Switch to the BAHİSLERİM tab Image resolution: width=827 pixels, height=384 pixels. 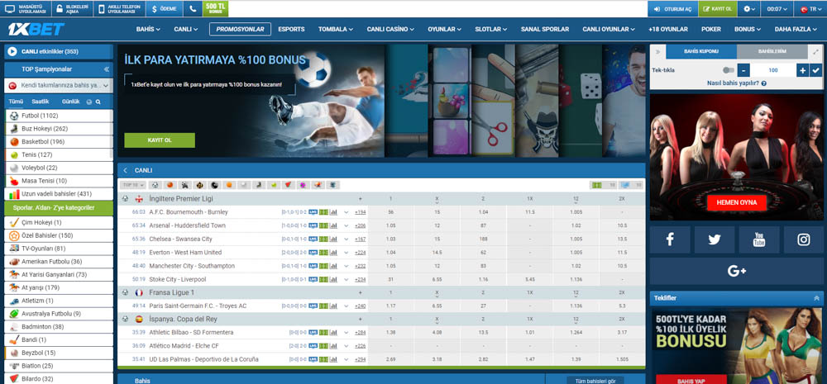(x=772, y=51)
